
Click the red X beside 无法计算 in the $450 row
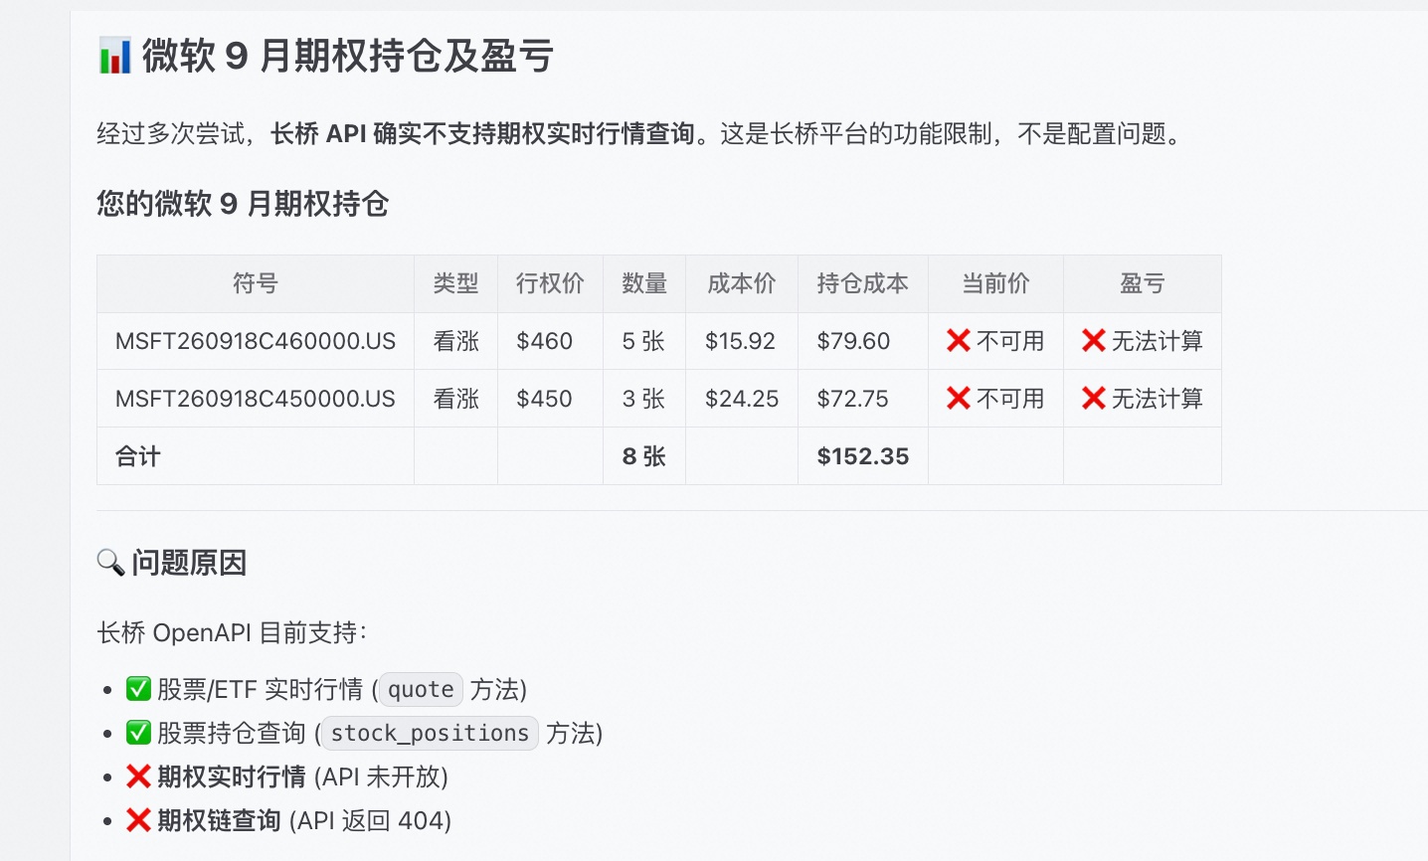pyautogui.click(x=1094, y=399)
